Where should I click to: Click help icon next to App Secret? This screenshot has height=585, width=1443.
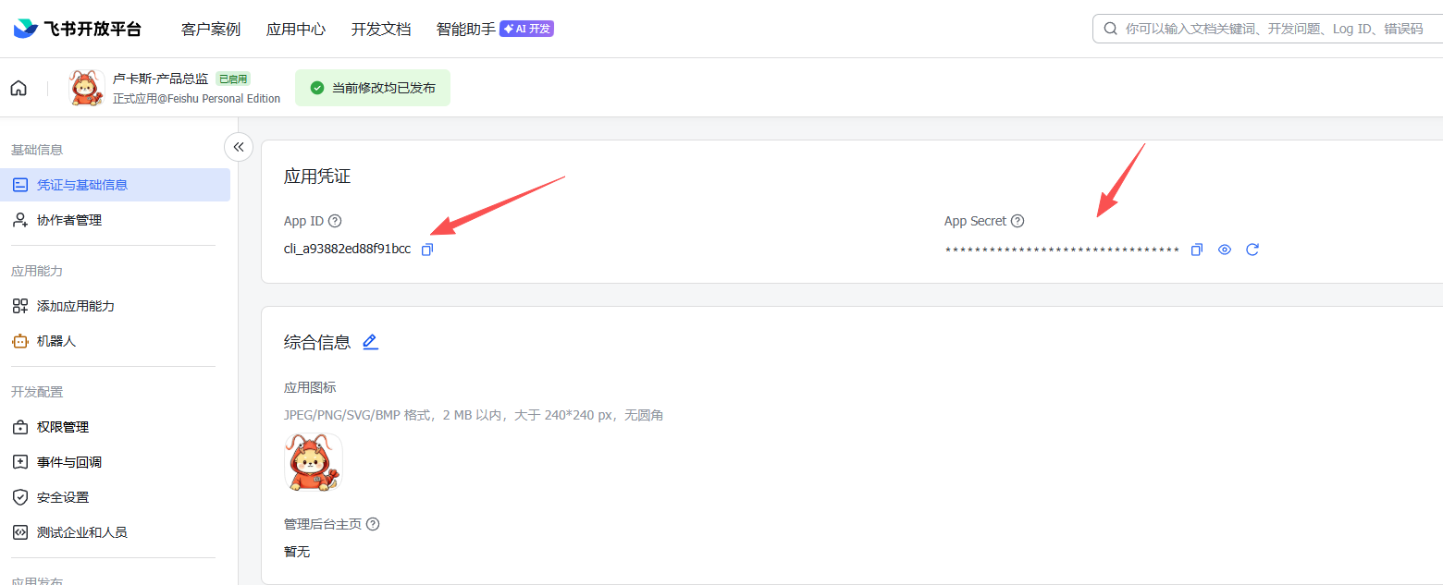click(1017, 221)
